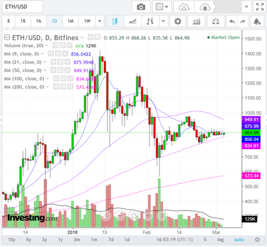Image resolution: width=267 pixels, height=247 pixels.
Task: Open MA 200 settings gear
Action: pyautogui.click(x=63, y=86)
